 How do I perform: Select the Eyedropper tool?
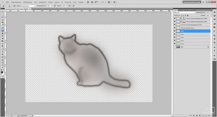[x=2, y=25]
